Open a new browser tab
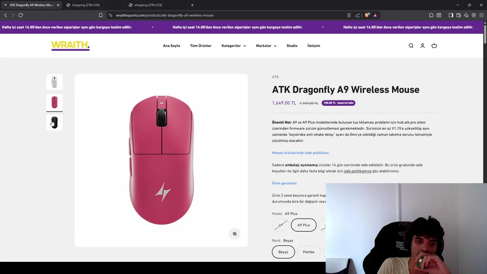This screenshot has width=487, height=274. click(x=192, y=5)
